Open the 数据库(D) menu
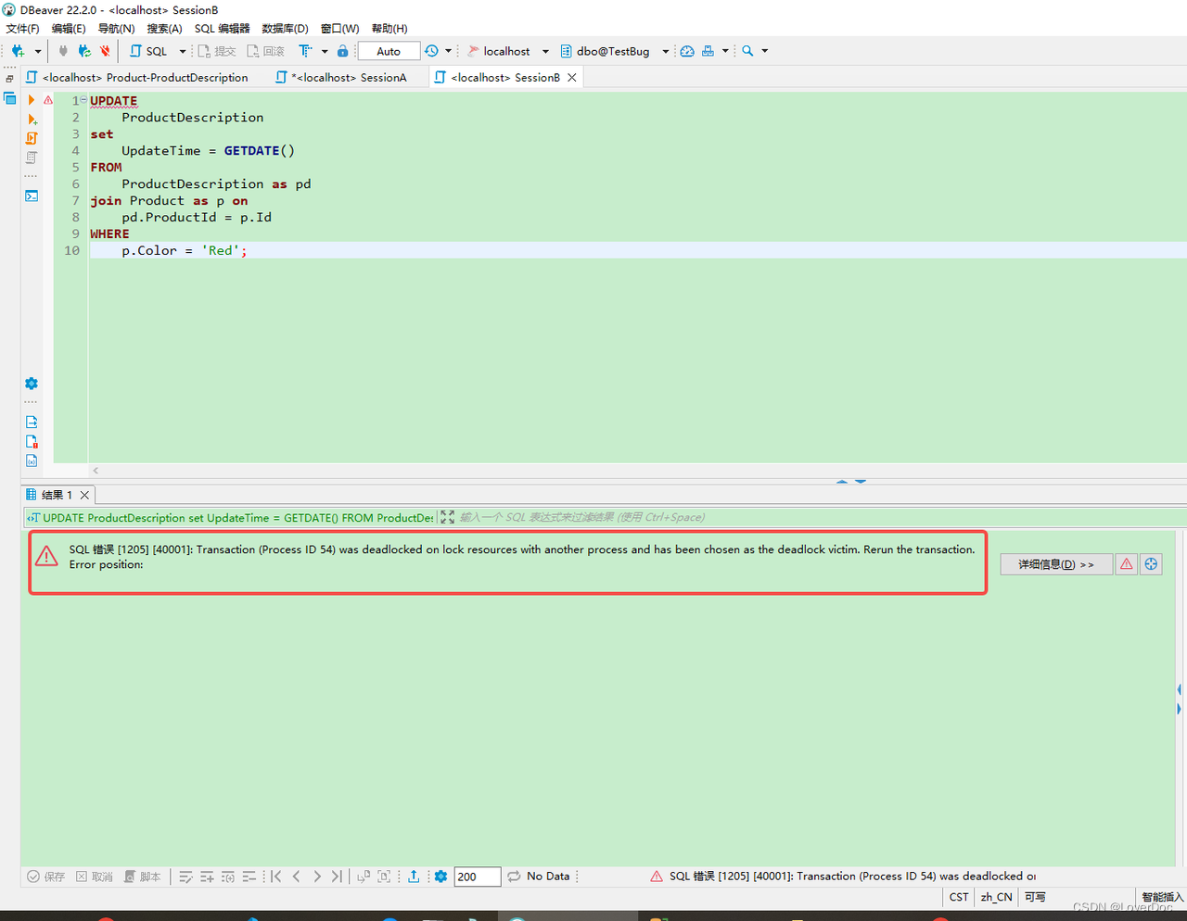1187x921 pixels. tap(285, 29)
